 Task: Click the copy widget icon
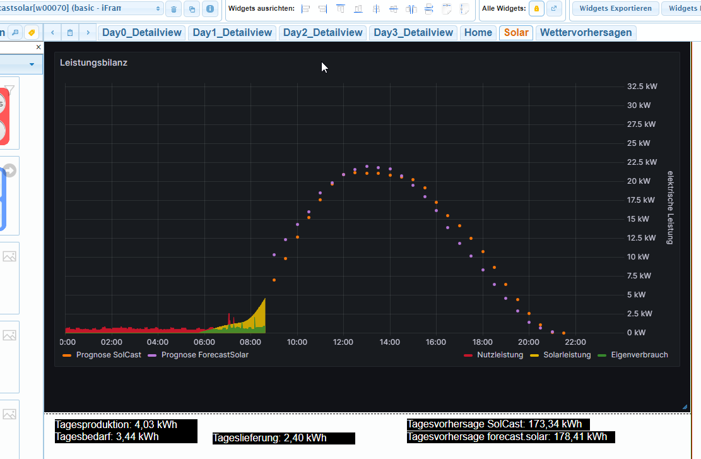point(192,9)
